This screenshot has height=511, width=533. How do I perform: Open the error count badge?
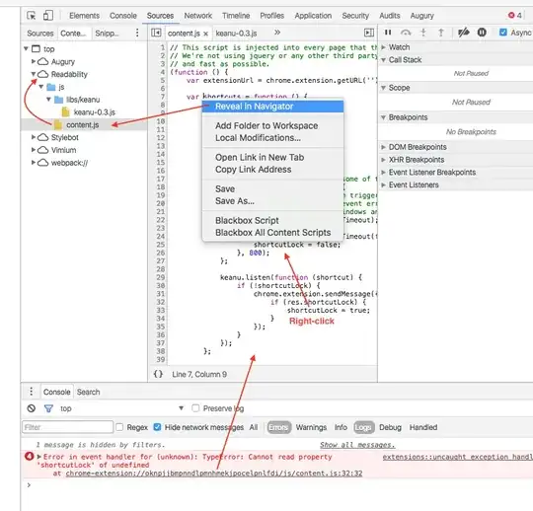(514, 16)
